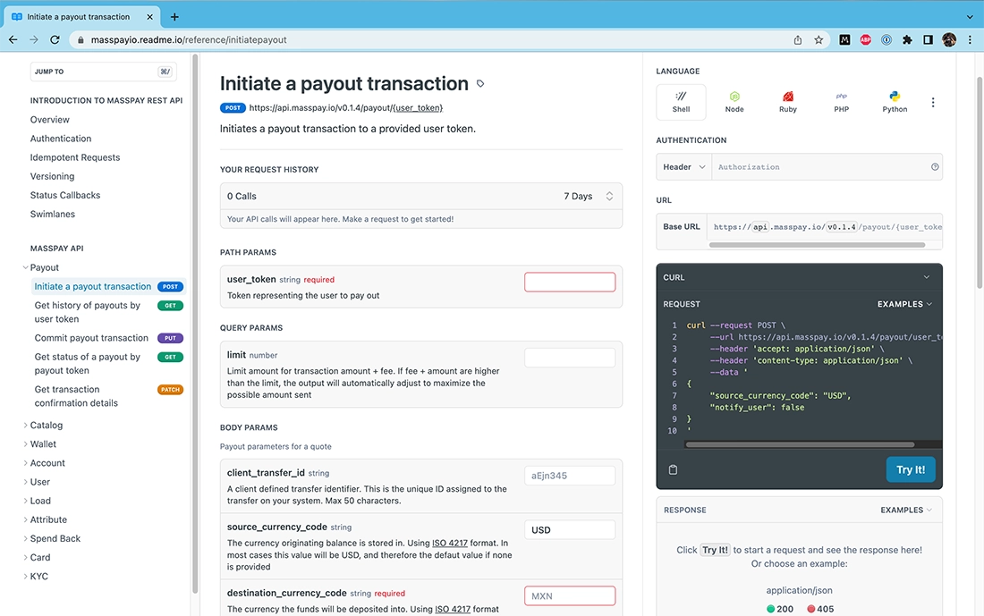Screen dimensions: 984x616
Task: Open the ISO 4217 link in source_currency_code
Action: point(450,544)
